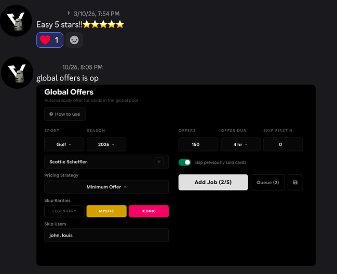Clear the Scottie Scheffler player field
The width and height of the screenshot is (337, 274).
pos(159,162)
